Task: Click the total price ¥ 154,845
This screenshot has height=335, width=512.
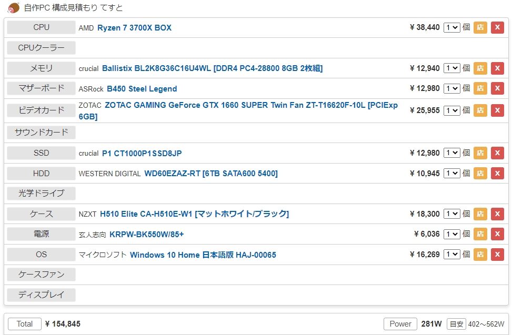Action: tap(63, 324)
